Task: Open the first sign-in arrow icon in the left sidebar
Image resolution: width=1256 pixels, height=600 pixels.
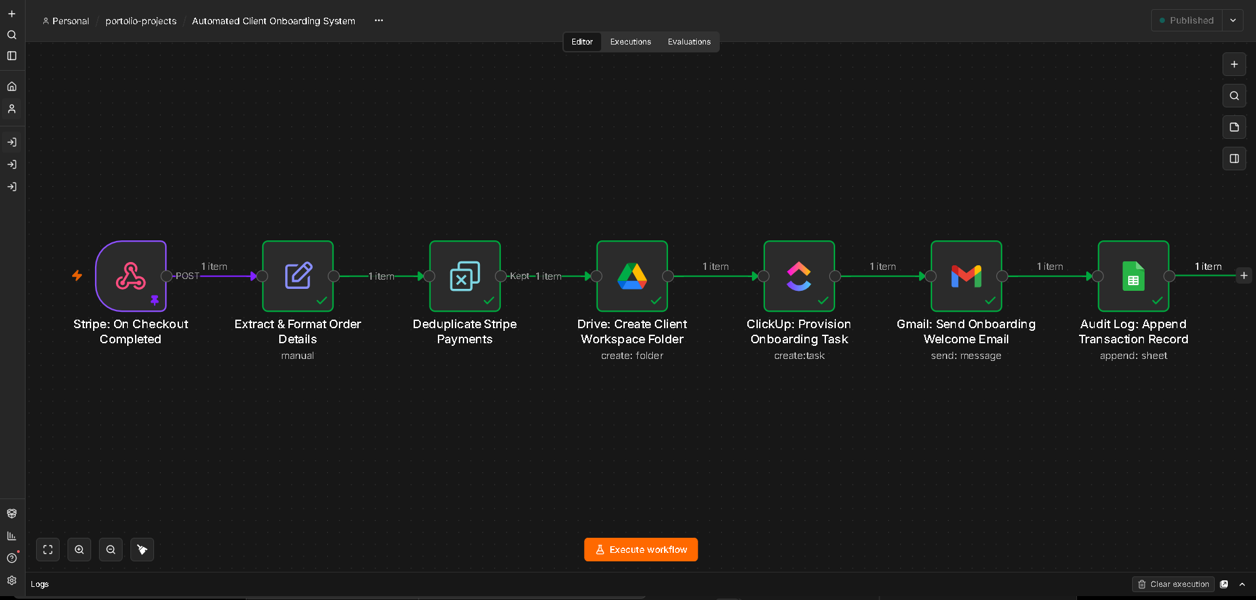Action: coord(12,142)
